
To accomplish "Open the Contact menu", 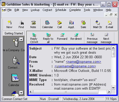I will [47, 10].
